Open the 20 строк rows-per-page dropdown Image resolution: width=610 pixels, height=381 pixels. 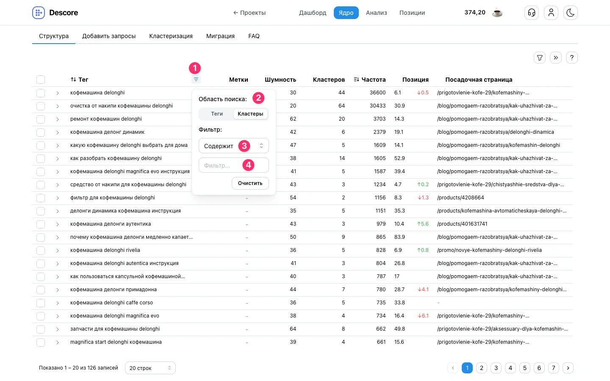[150, 368]
